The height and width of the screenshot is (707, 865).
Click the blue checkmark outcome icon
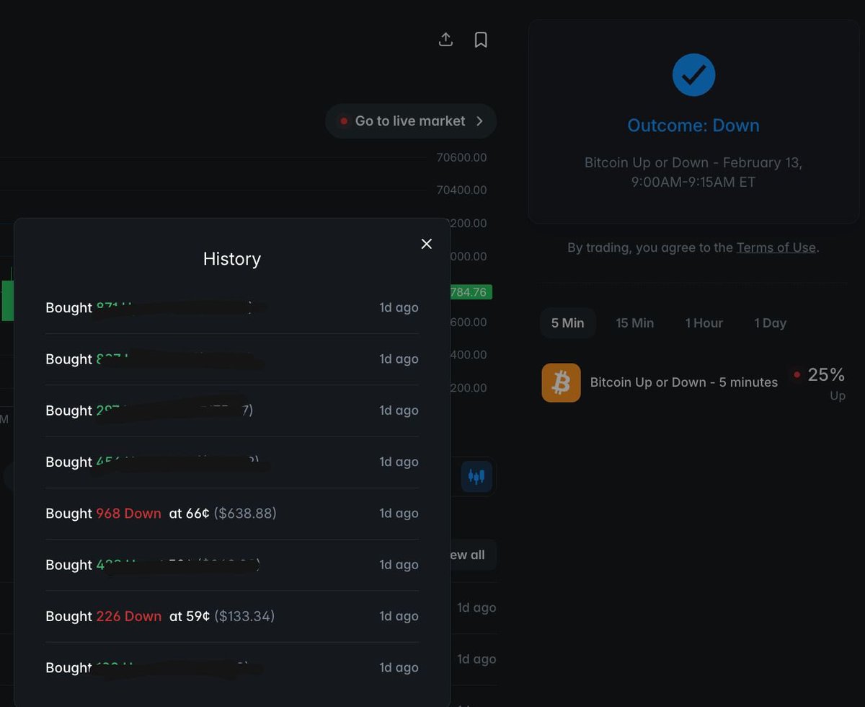(x=693, y=74)
